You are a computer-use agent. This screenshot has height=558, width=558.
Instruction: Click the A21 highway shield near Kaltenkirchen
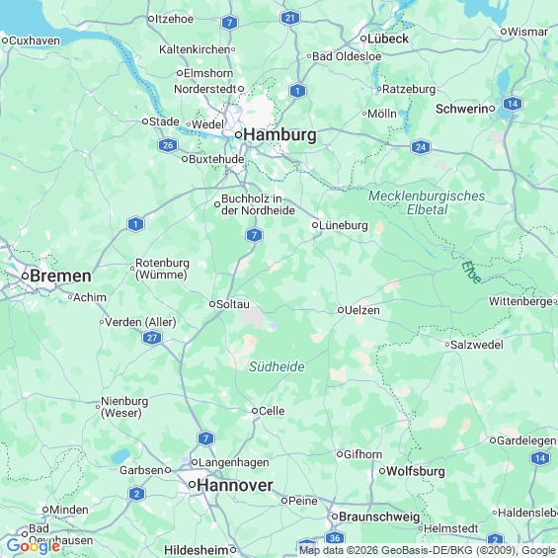click(x=290, y=18)
